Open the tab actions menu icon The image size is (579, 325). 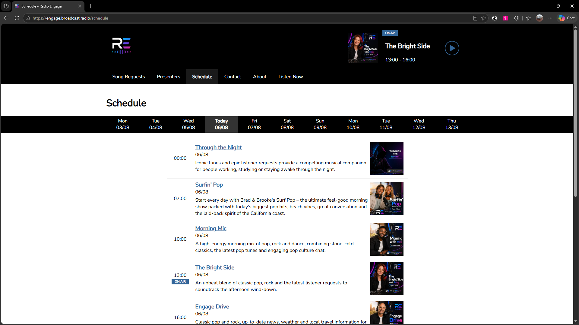pyautogui.click(x=6, y=6)
